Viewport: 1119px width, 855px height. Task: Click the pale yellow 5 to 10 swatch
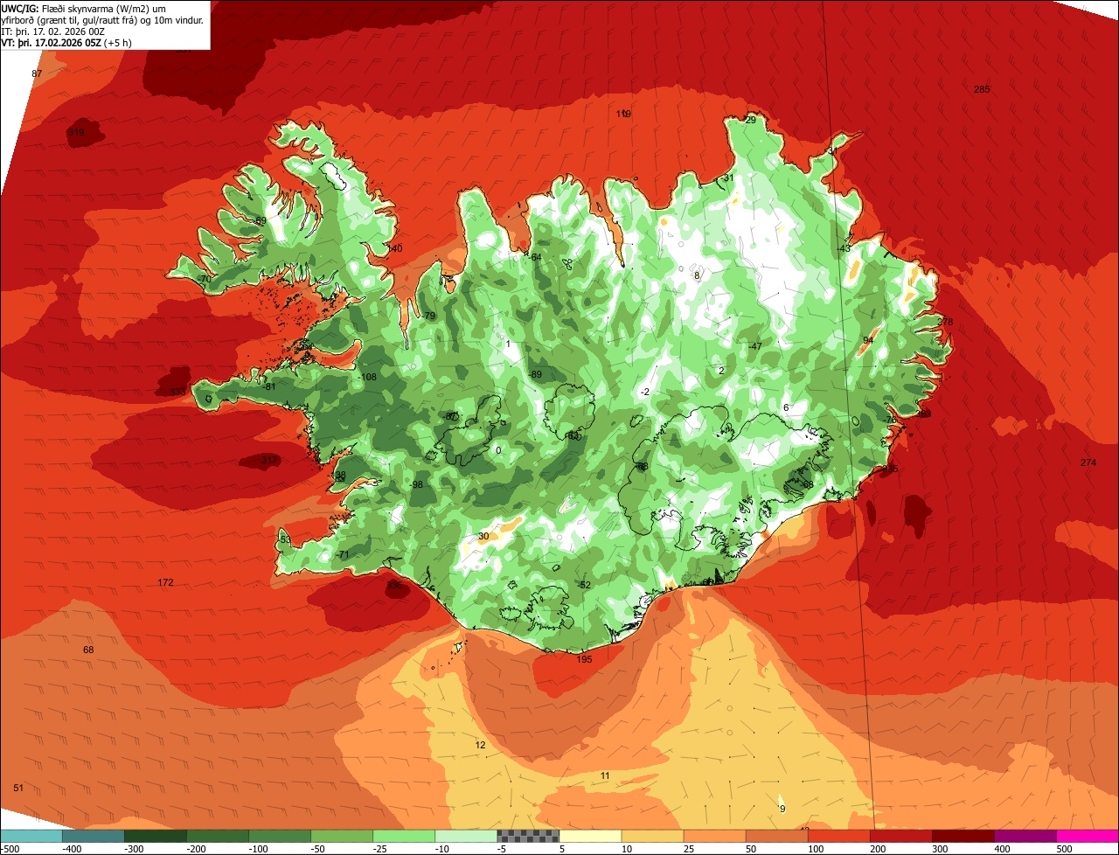[589, 836]
